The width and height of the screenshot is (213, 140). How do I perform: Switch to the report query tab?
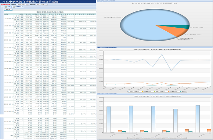coord(18,7)
